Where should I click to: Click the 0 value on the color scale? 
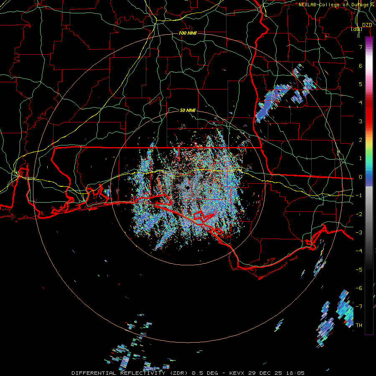pos(361,177)
